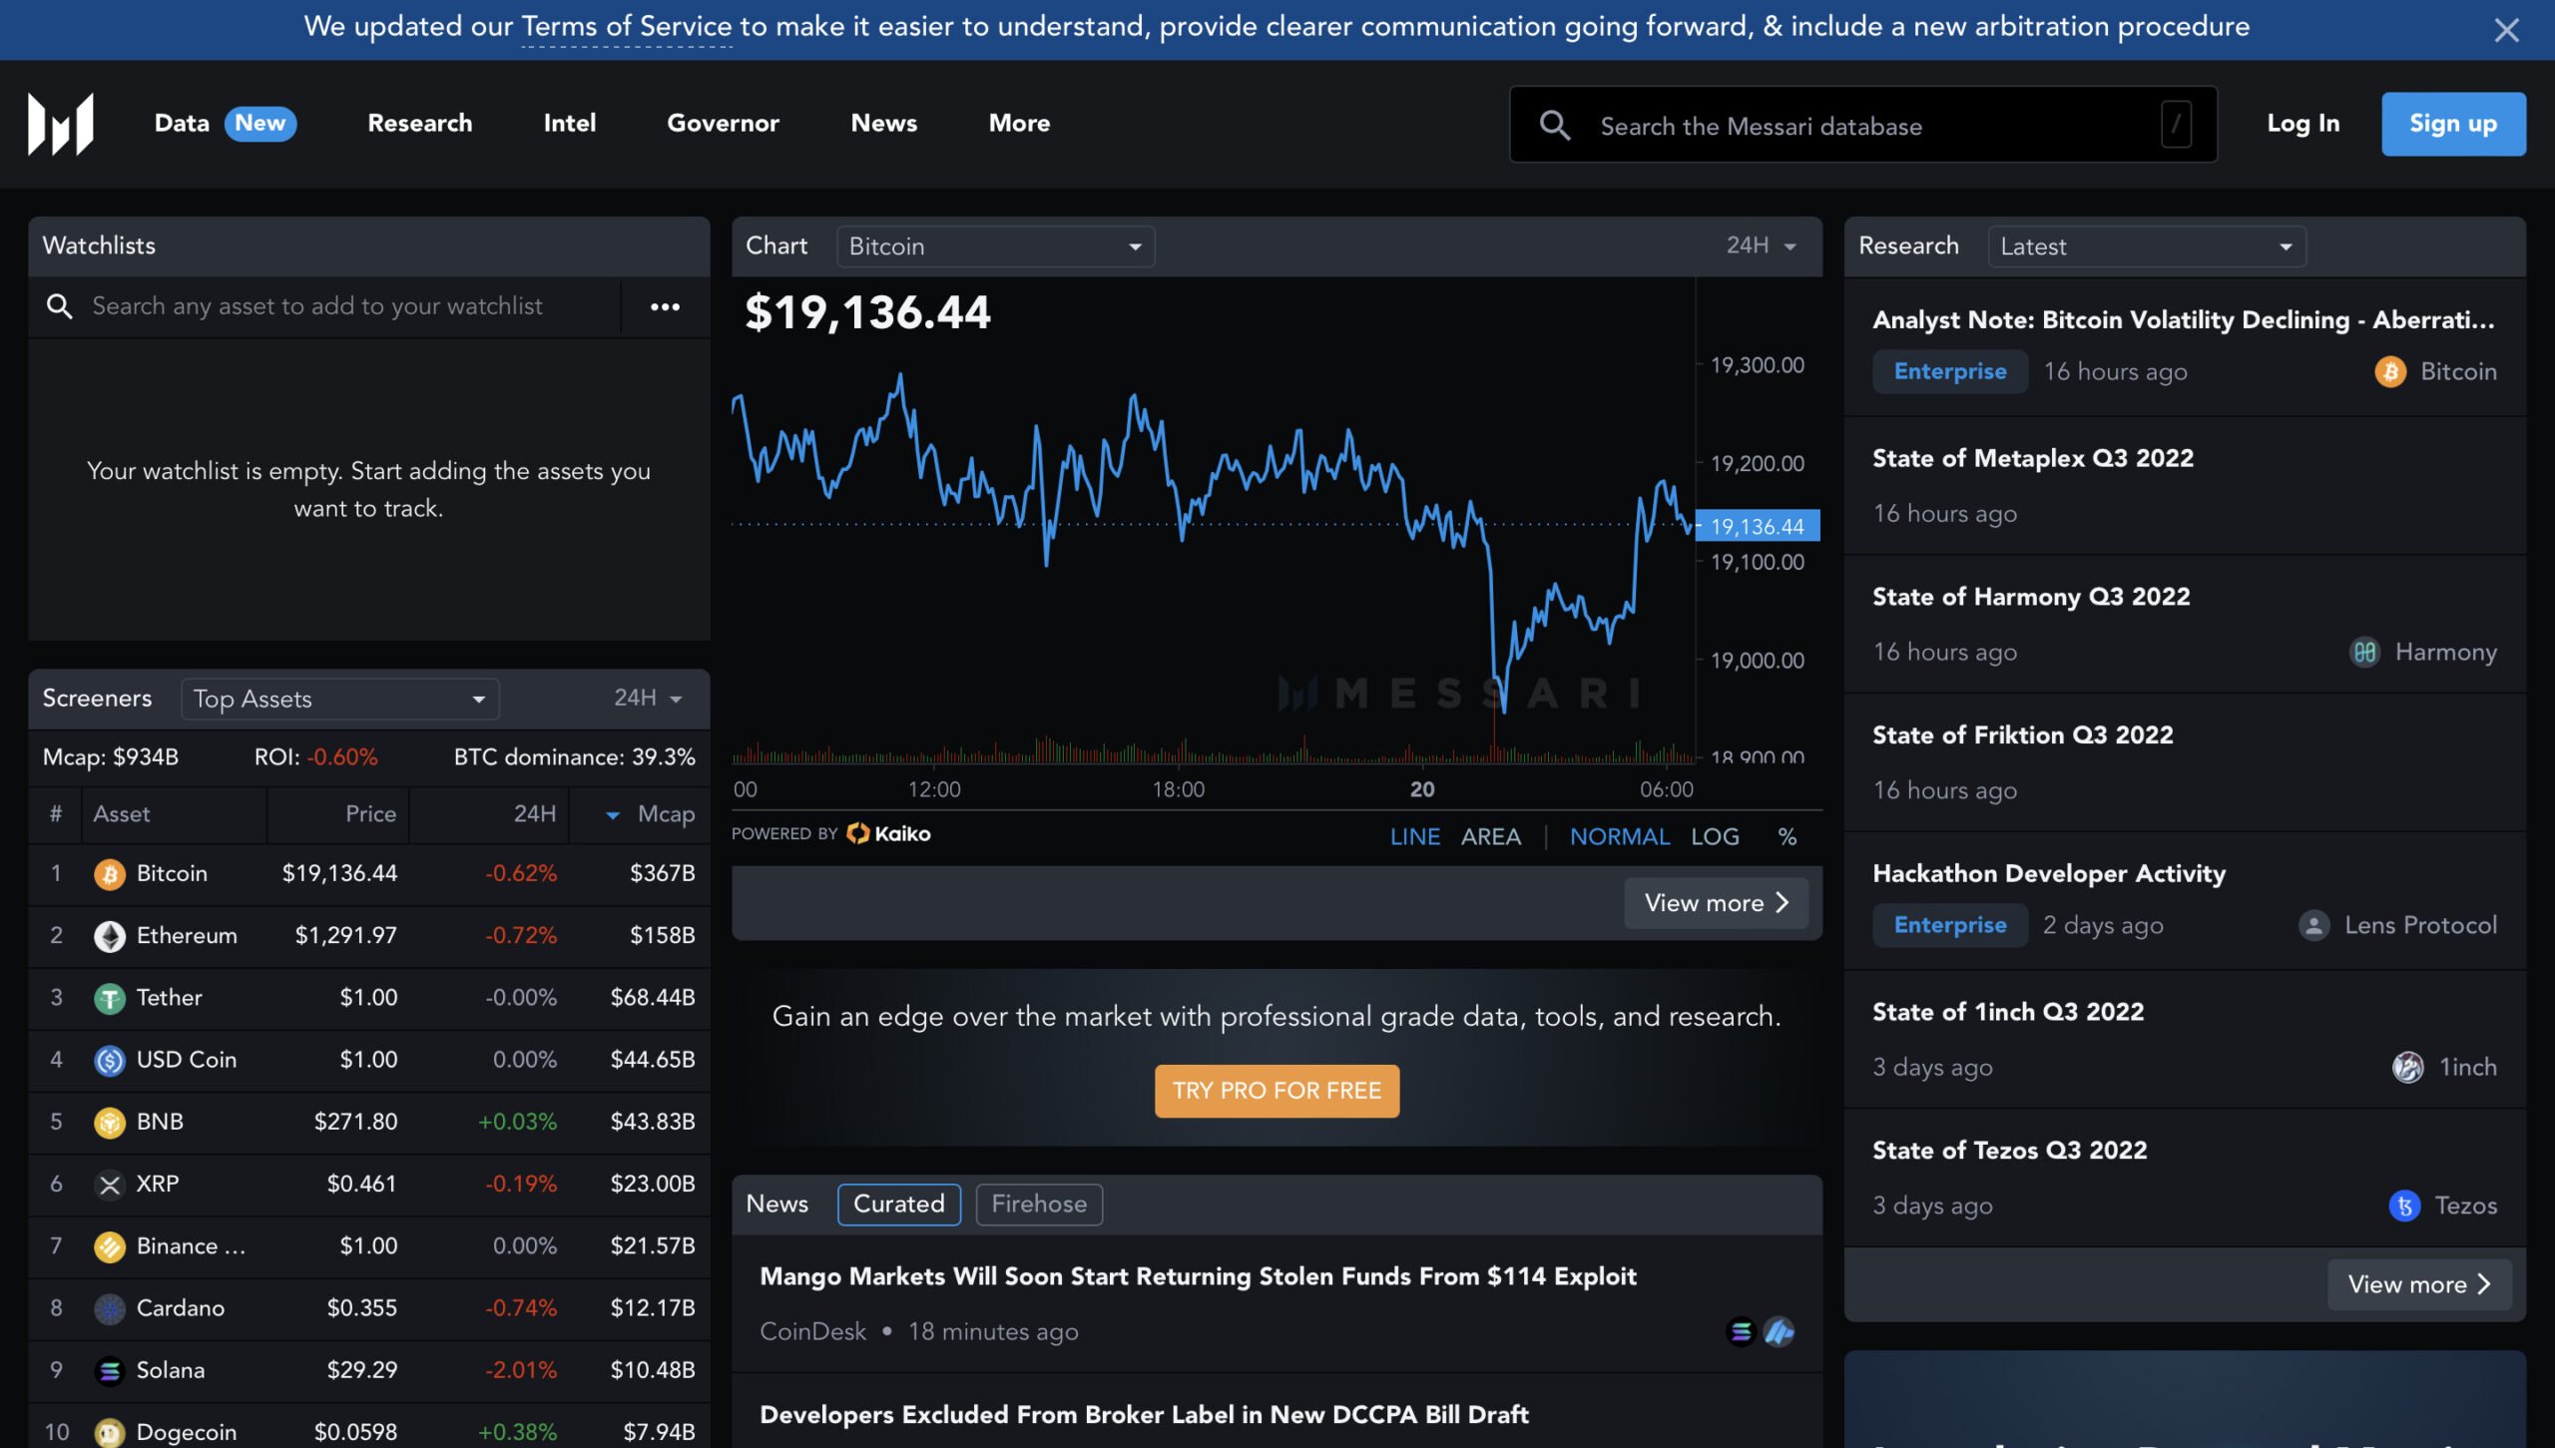Click the watchlist asset search field
The height and width of the screenshot is (1448, 2555).
[324, 306]
